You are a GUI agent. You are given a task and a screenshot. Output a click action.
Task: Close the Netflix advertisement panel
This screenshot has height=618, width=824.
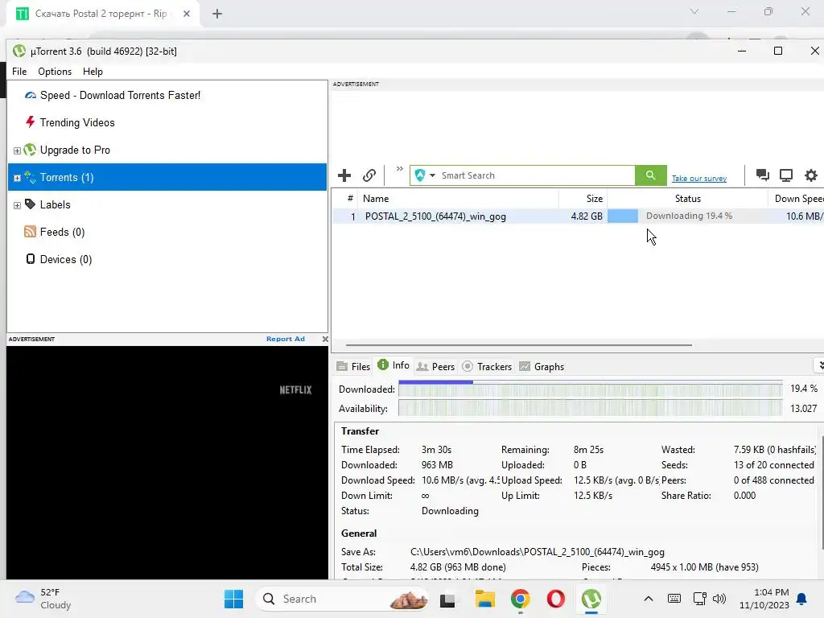point(325,339)
